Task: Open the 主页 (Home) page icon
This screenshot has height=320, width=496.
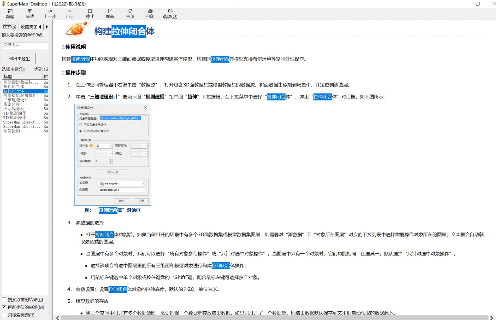Action: pos(130,14)
